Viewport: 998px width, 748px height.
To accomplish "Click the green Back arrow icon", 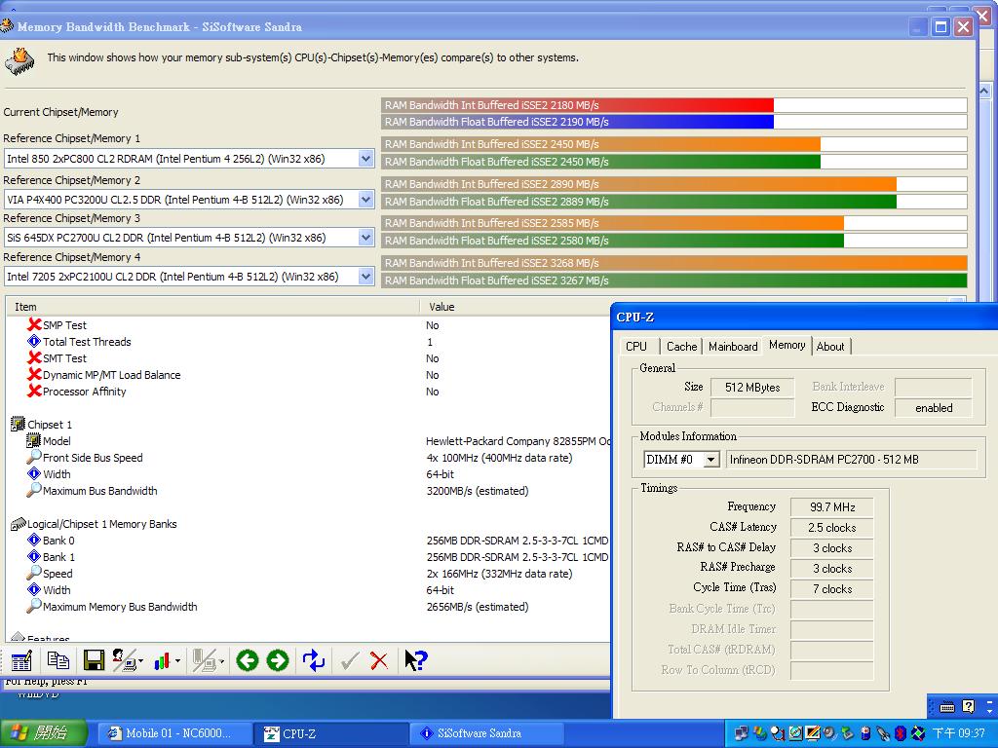I will pyautogui.click(x=247, y=661).
